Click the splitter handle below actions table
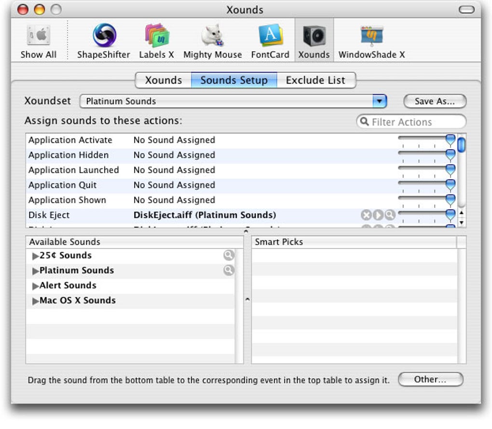 coord(246,232)
